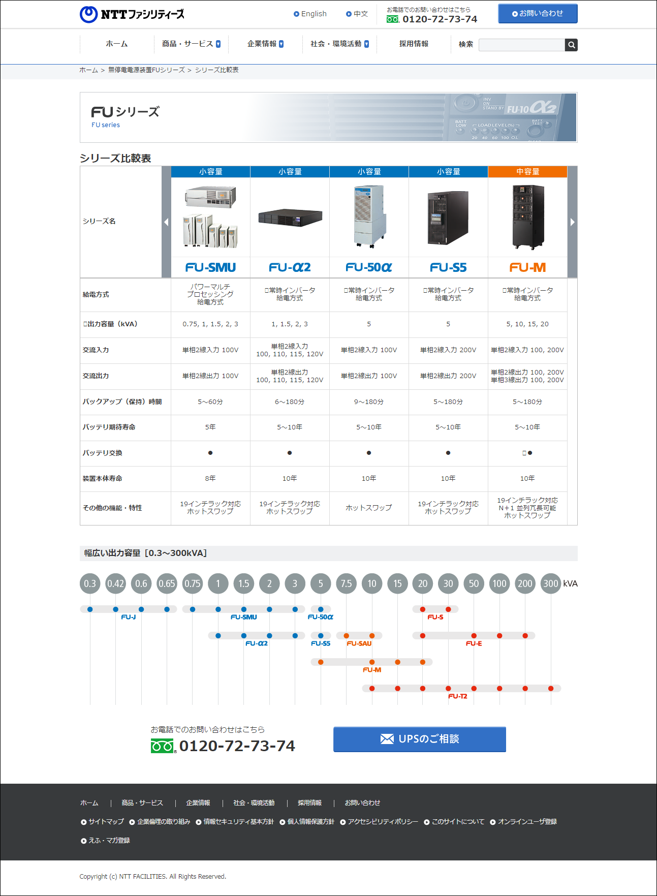Show previous products with left arrow
This screenshot has width=657, height=896.
point(166,222)
